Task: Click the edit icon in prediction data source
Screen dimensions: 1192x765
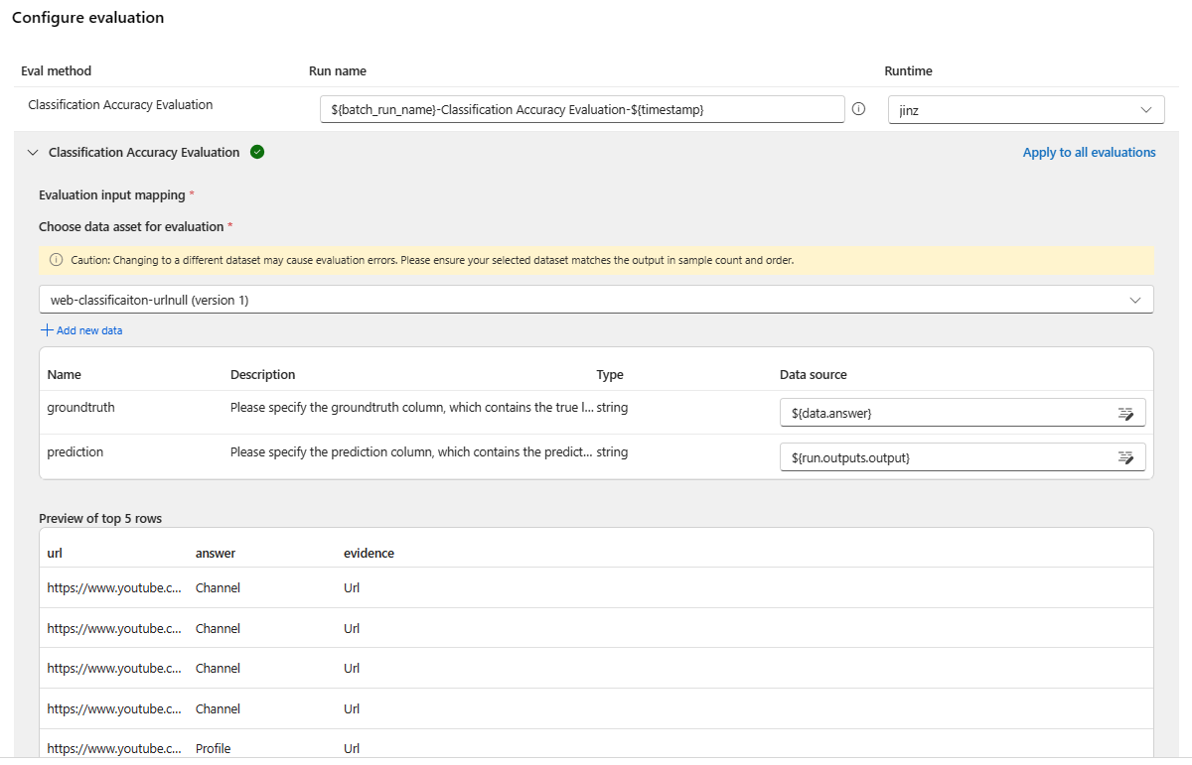Action: [1125, 457]
